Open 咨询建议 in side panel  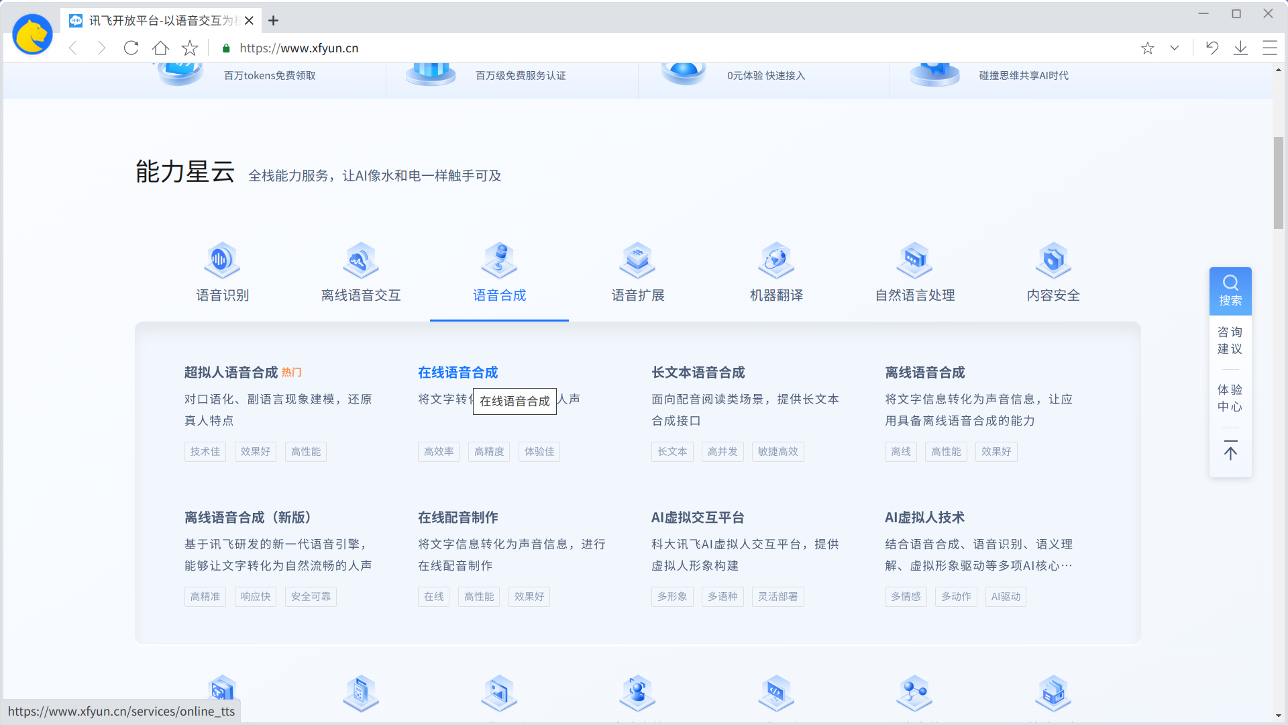[1230, 340]
